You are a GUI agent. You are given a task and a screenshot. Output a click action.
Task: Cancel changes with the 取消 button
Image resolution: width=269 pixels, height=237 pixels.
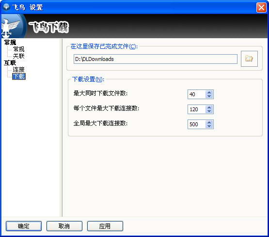[64, 226]
